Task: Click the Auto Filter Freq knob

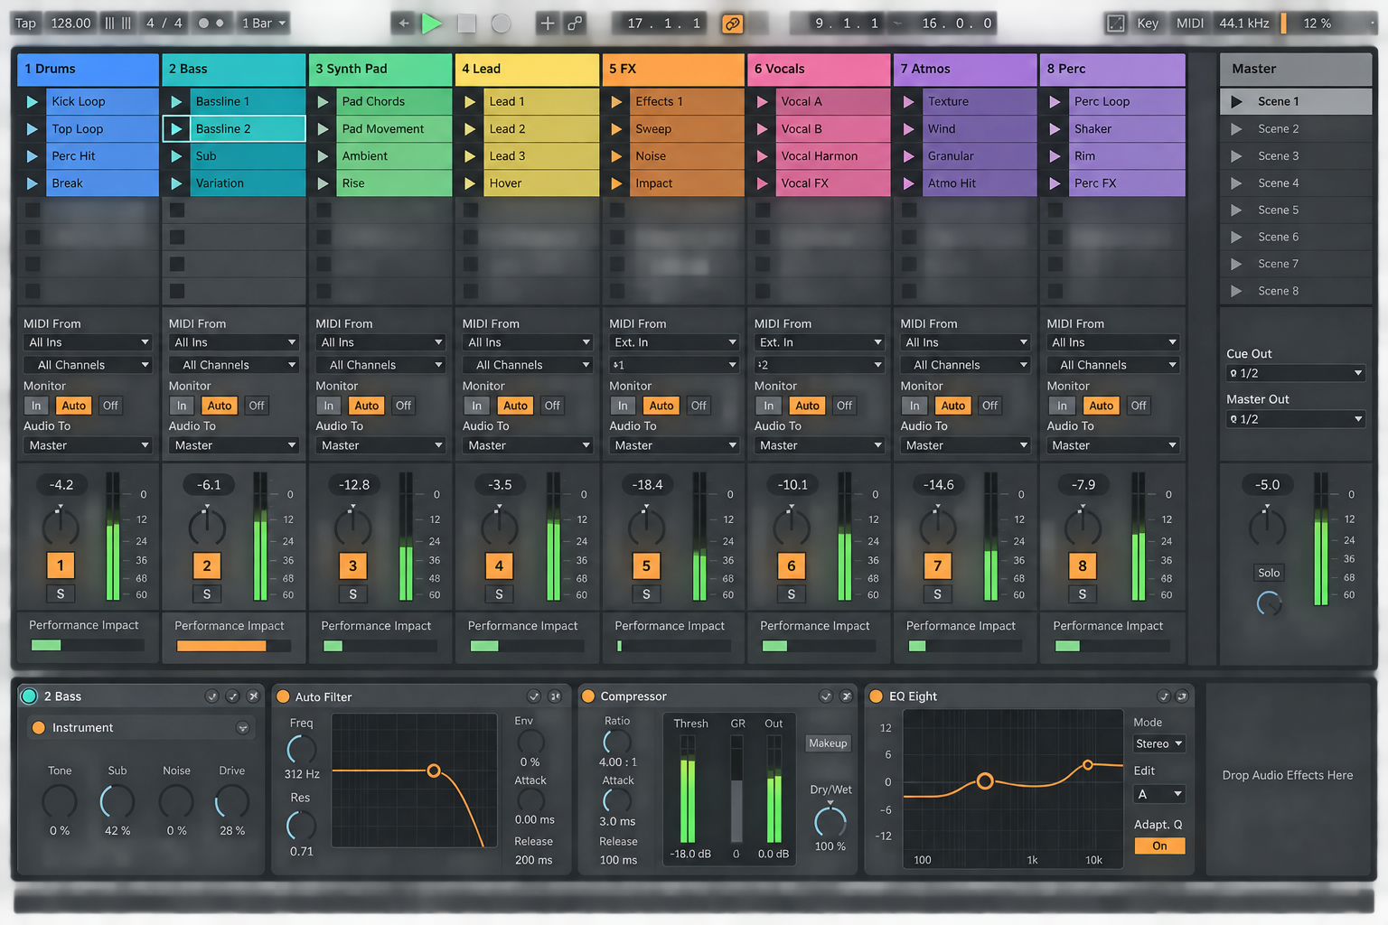Action: pos(302,749)
